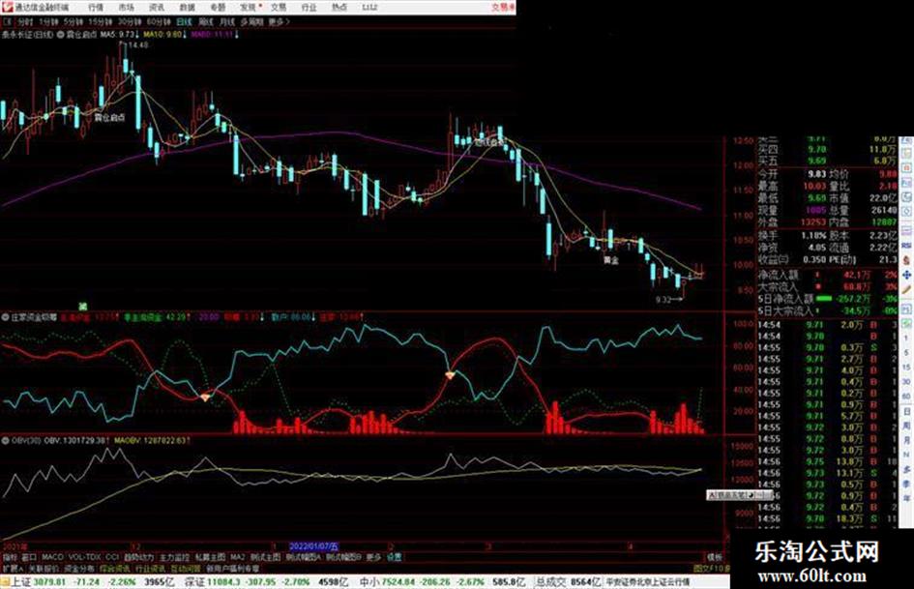Apply the MACD indicator
This screenshot has width=914, height=589.
tap(52, 557)
